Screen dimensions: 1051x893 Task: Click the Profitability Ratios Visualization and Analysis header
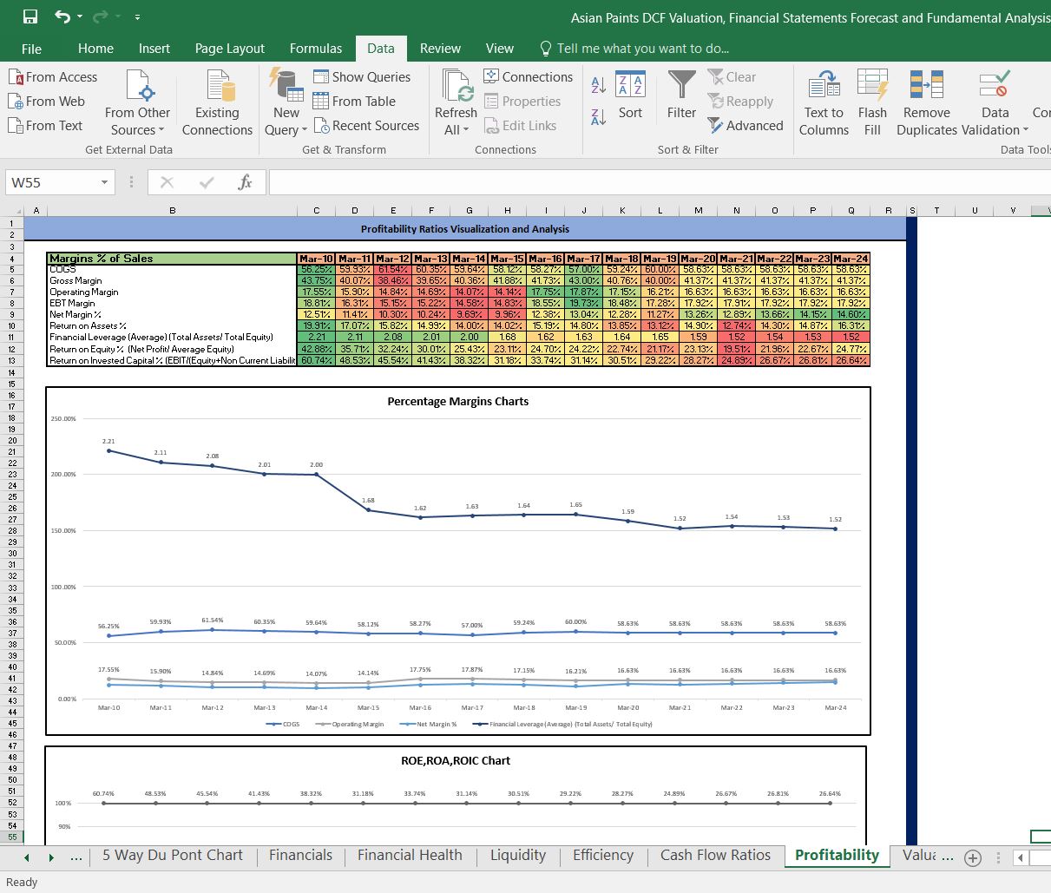[465, 229]
